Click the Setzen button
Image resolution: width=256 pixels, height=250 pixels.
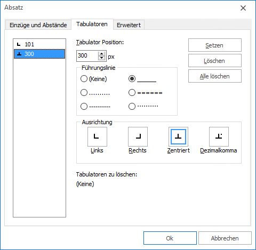[x=215, y=45]
